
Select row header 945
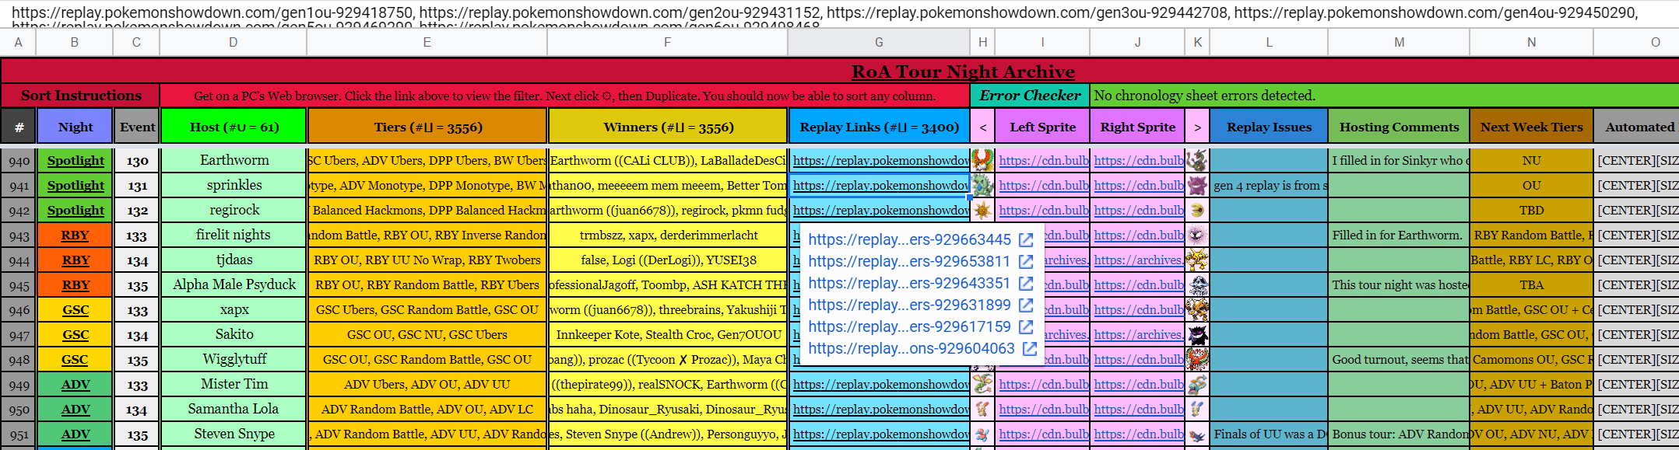(19, 284)
